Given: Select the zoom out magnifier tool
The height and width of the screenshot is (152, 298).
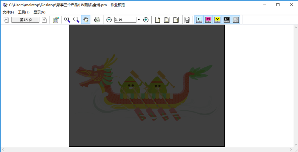Looking at the screenshot, I should tap(76, 20).
